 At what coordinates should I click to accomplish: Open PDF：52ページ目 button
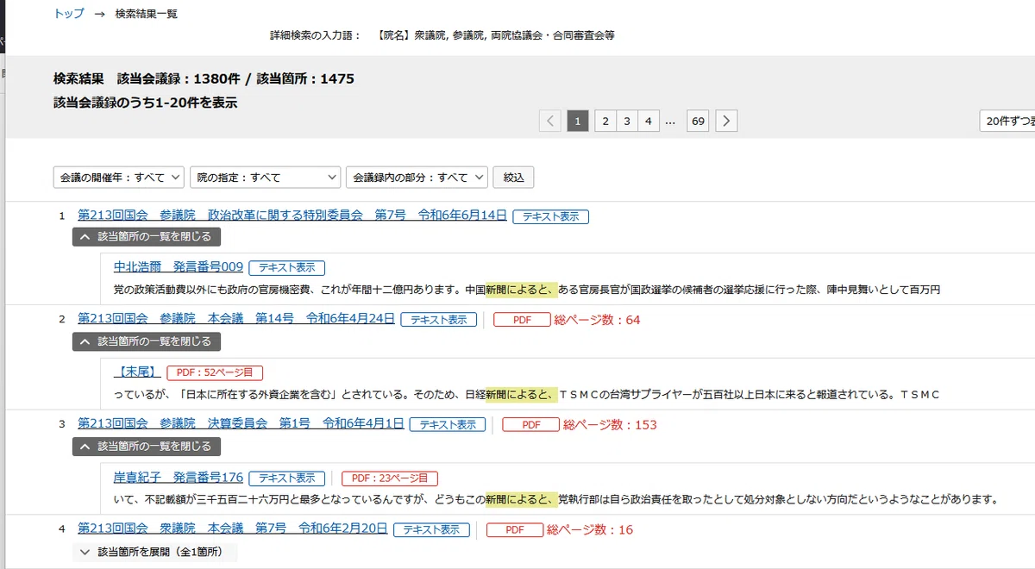pos(215,372)
